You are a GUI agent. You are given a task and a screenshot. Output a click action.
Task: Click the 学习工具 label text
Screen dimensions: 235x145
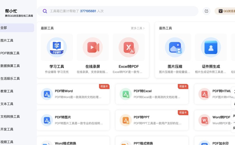coord(57,66)
